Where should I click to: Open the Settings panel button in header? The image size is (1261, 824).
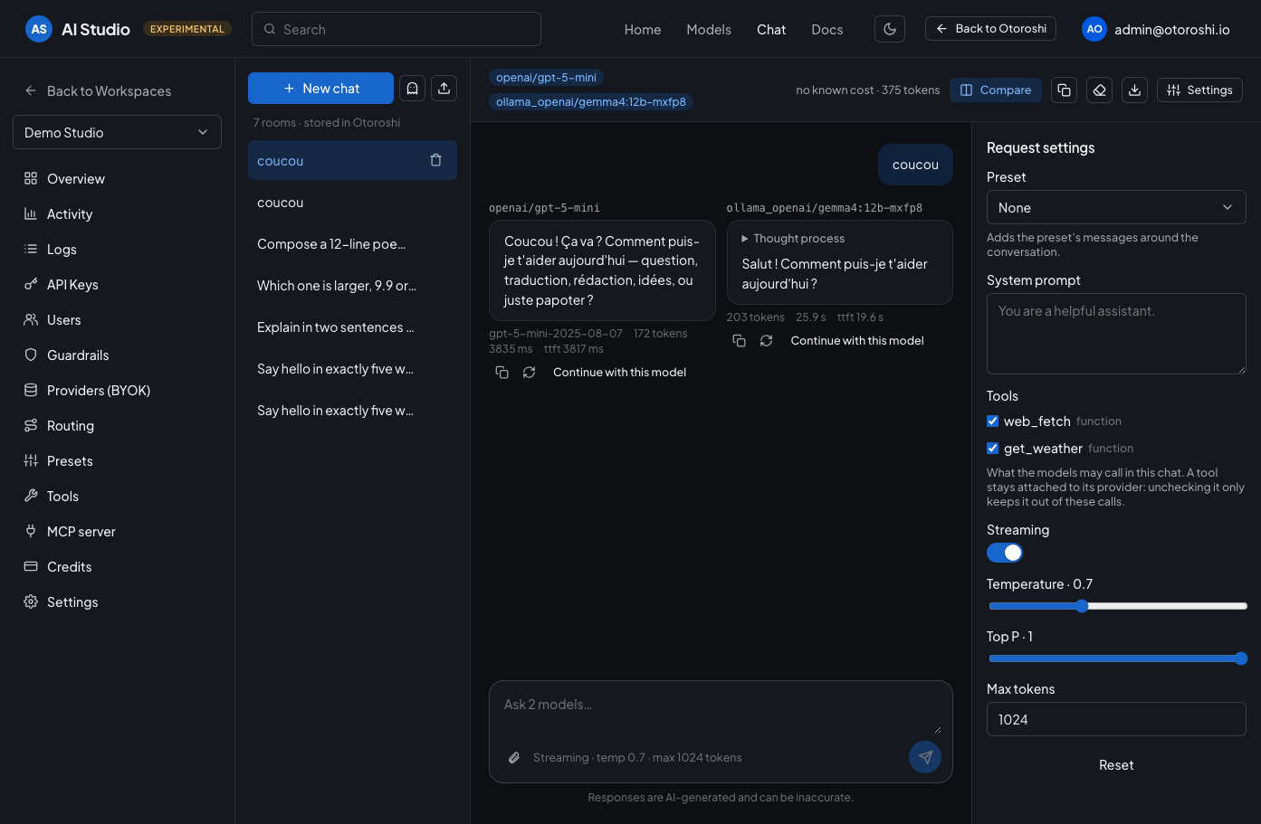1199,90
